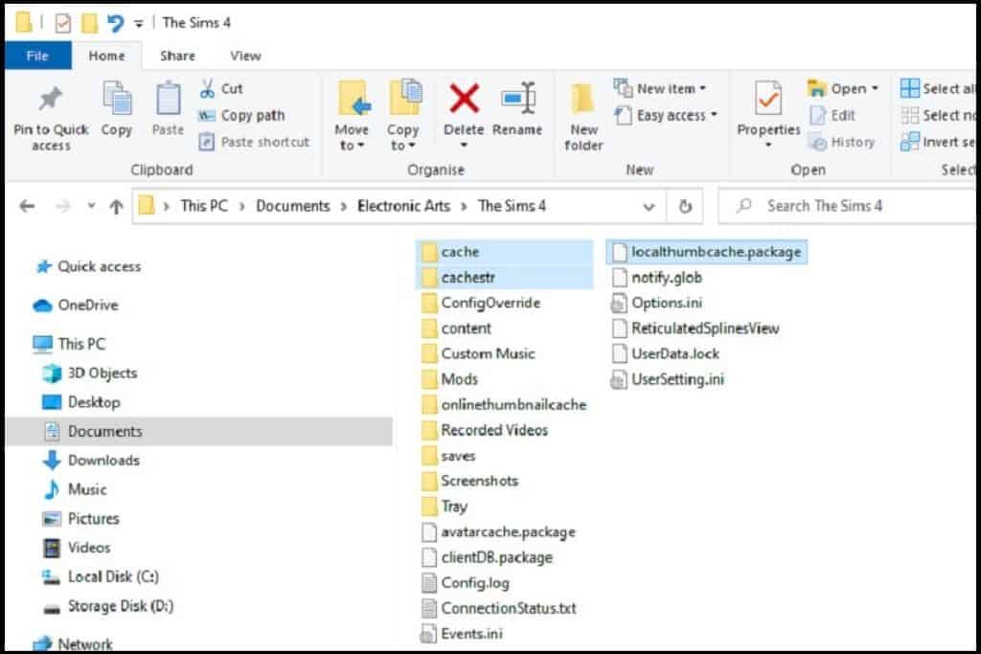Click the Cut scissors icon

pyautogui.click(x=207, y=89)
